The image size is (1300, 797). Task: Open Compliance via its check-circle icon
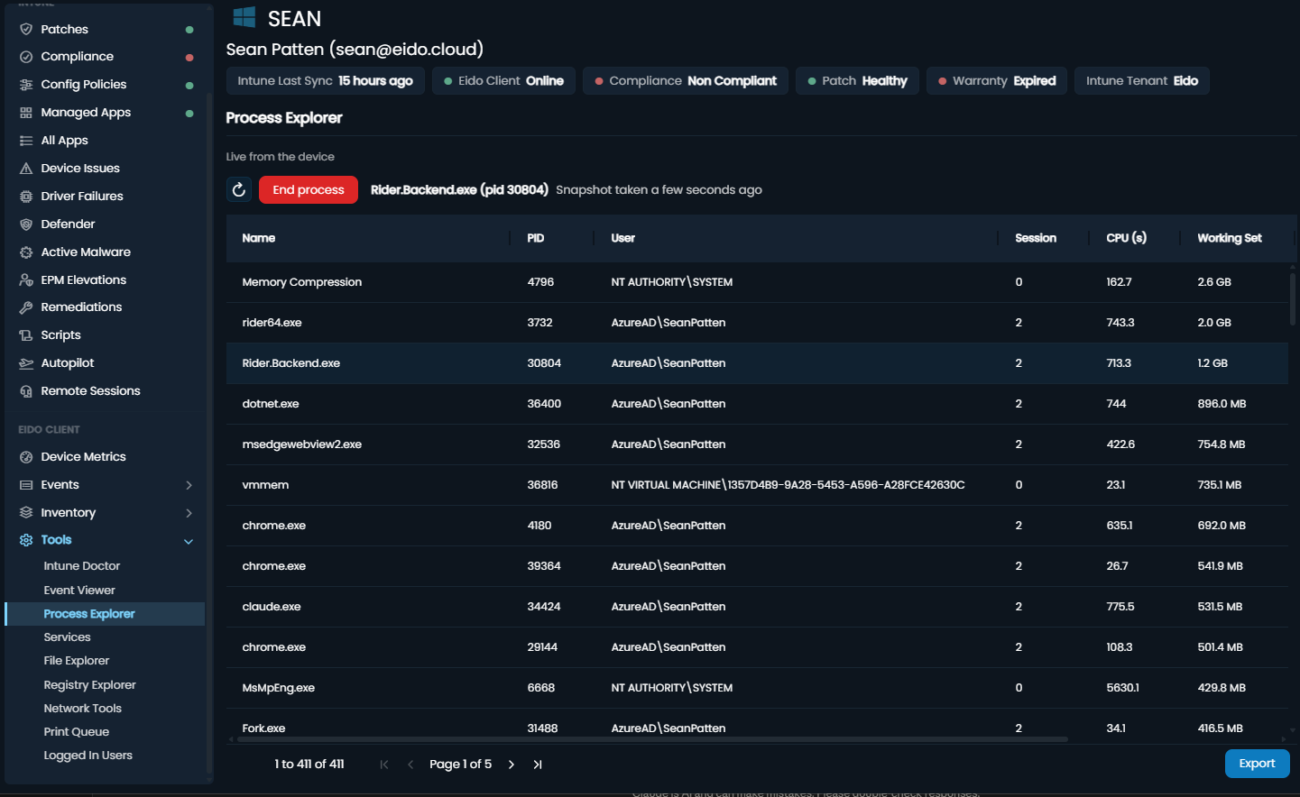point(26,57)
